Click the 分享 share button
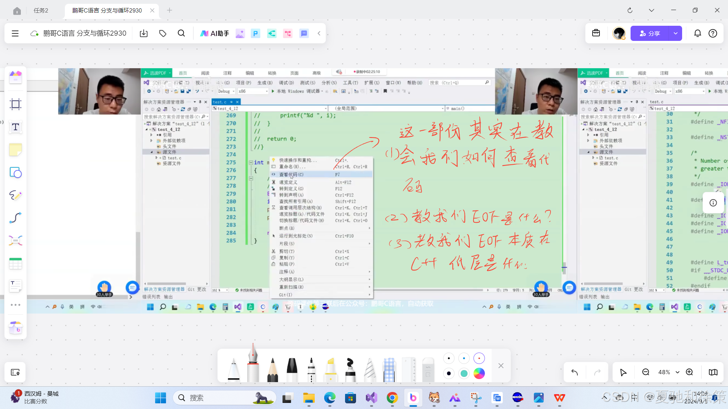This screenshot has height=409, width=728. [650, 33]
